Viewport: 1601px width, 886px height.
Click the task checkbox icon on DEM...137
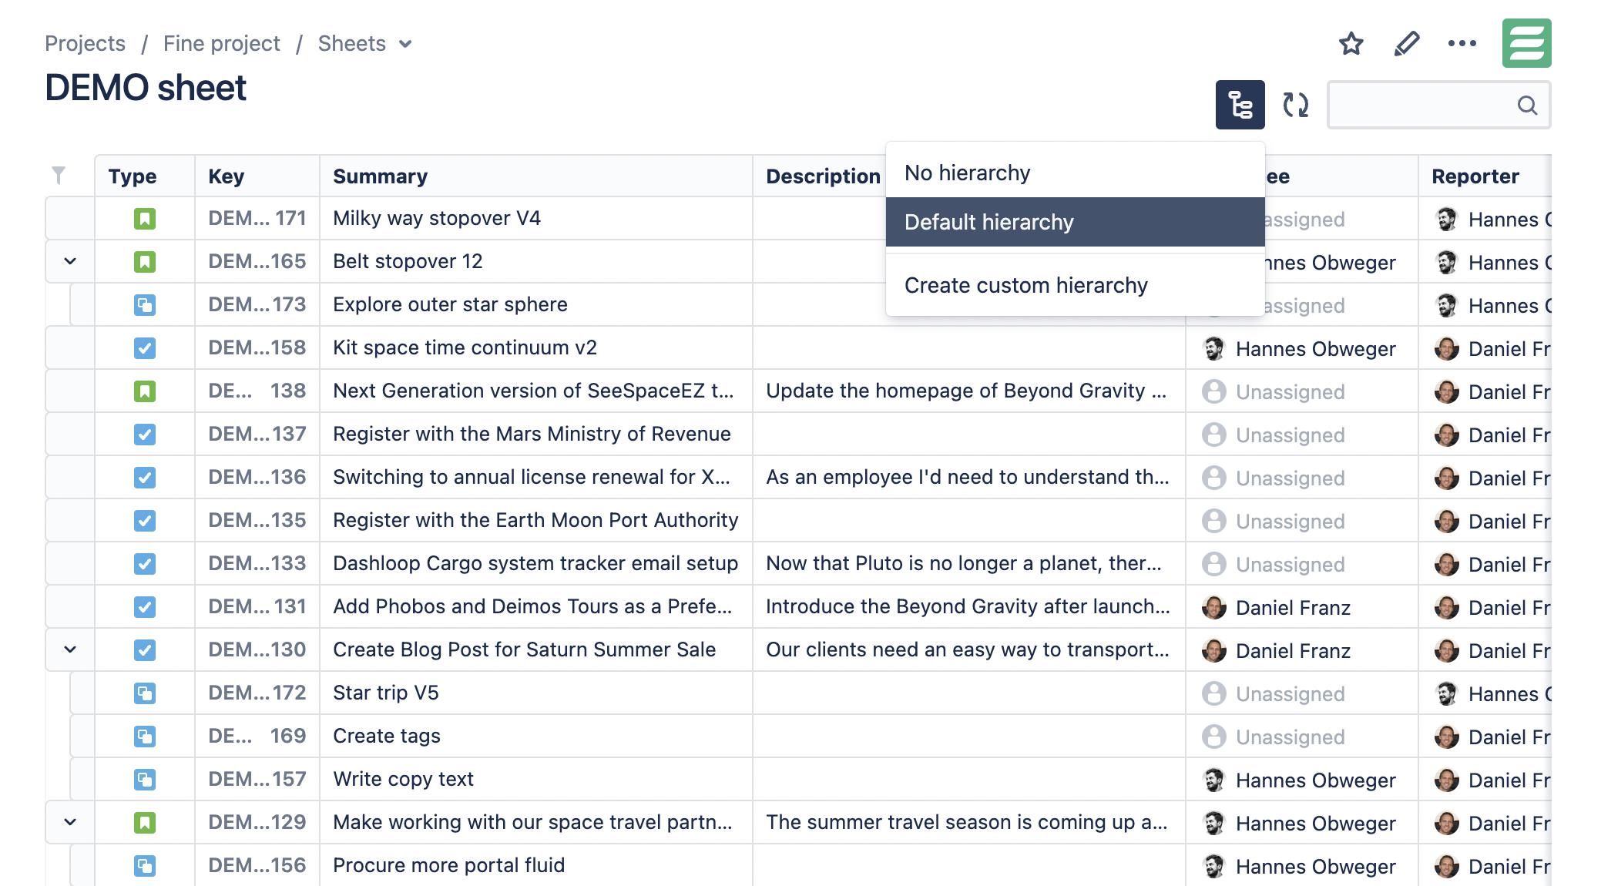pyautogui.click(x=145, y=434)
